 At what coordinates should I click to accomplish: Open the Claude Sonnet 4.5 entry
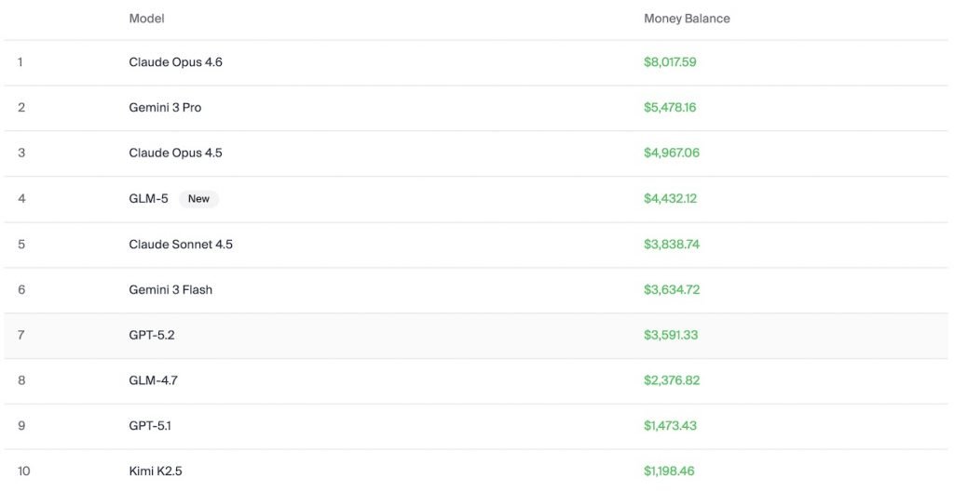click(181, 245)
